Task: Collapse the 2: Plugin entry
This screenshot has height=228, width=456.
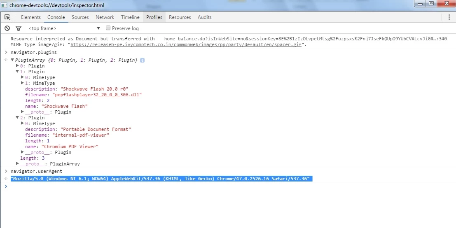Action: point(17,118)
